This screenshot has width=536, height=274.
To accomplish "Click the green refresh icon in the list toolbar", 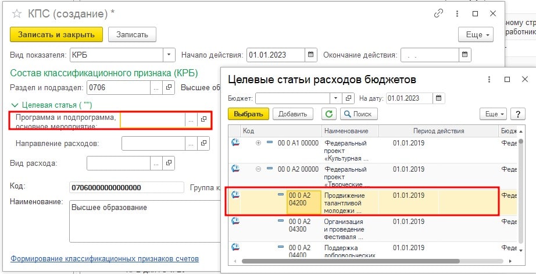I will click(x=329, y=114).
